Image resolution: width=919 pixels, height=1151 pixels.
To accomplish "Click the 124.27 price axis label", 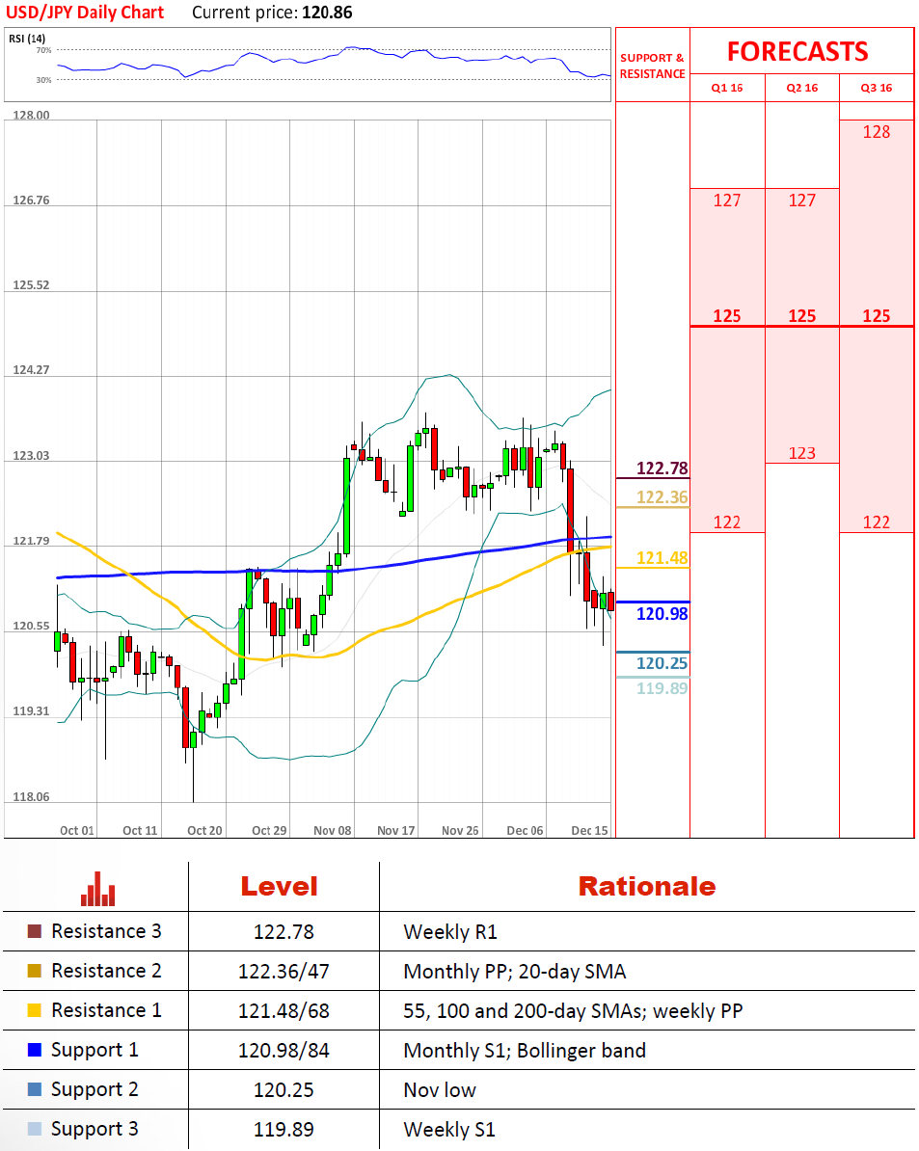I will pyautogui.click(x=31, y=370).
